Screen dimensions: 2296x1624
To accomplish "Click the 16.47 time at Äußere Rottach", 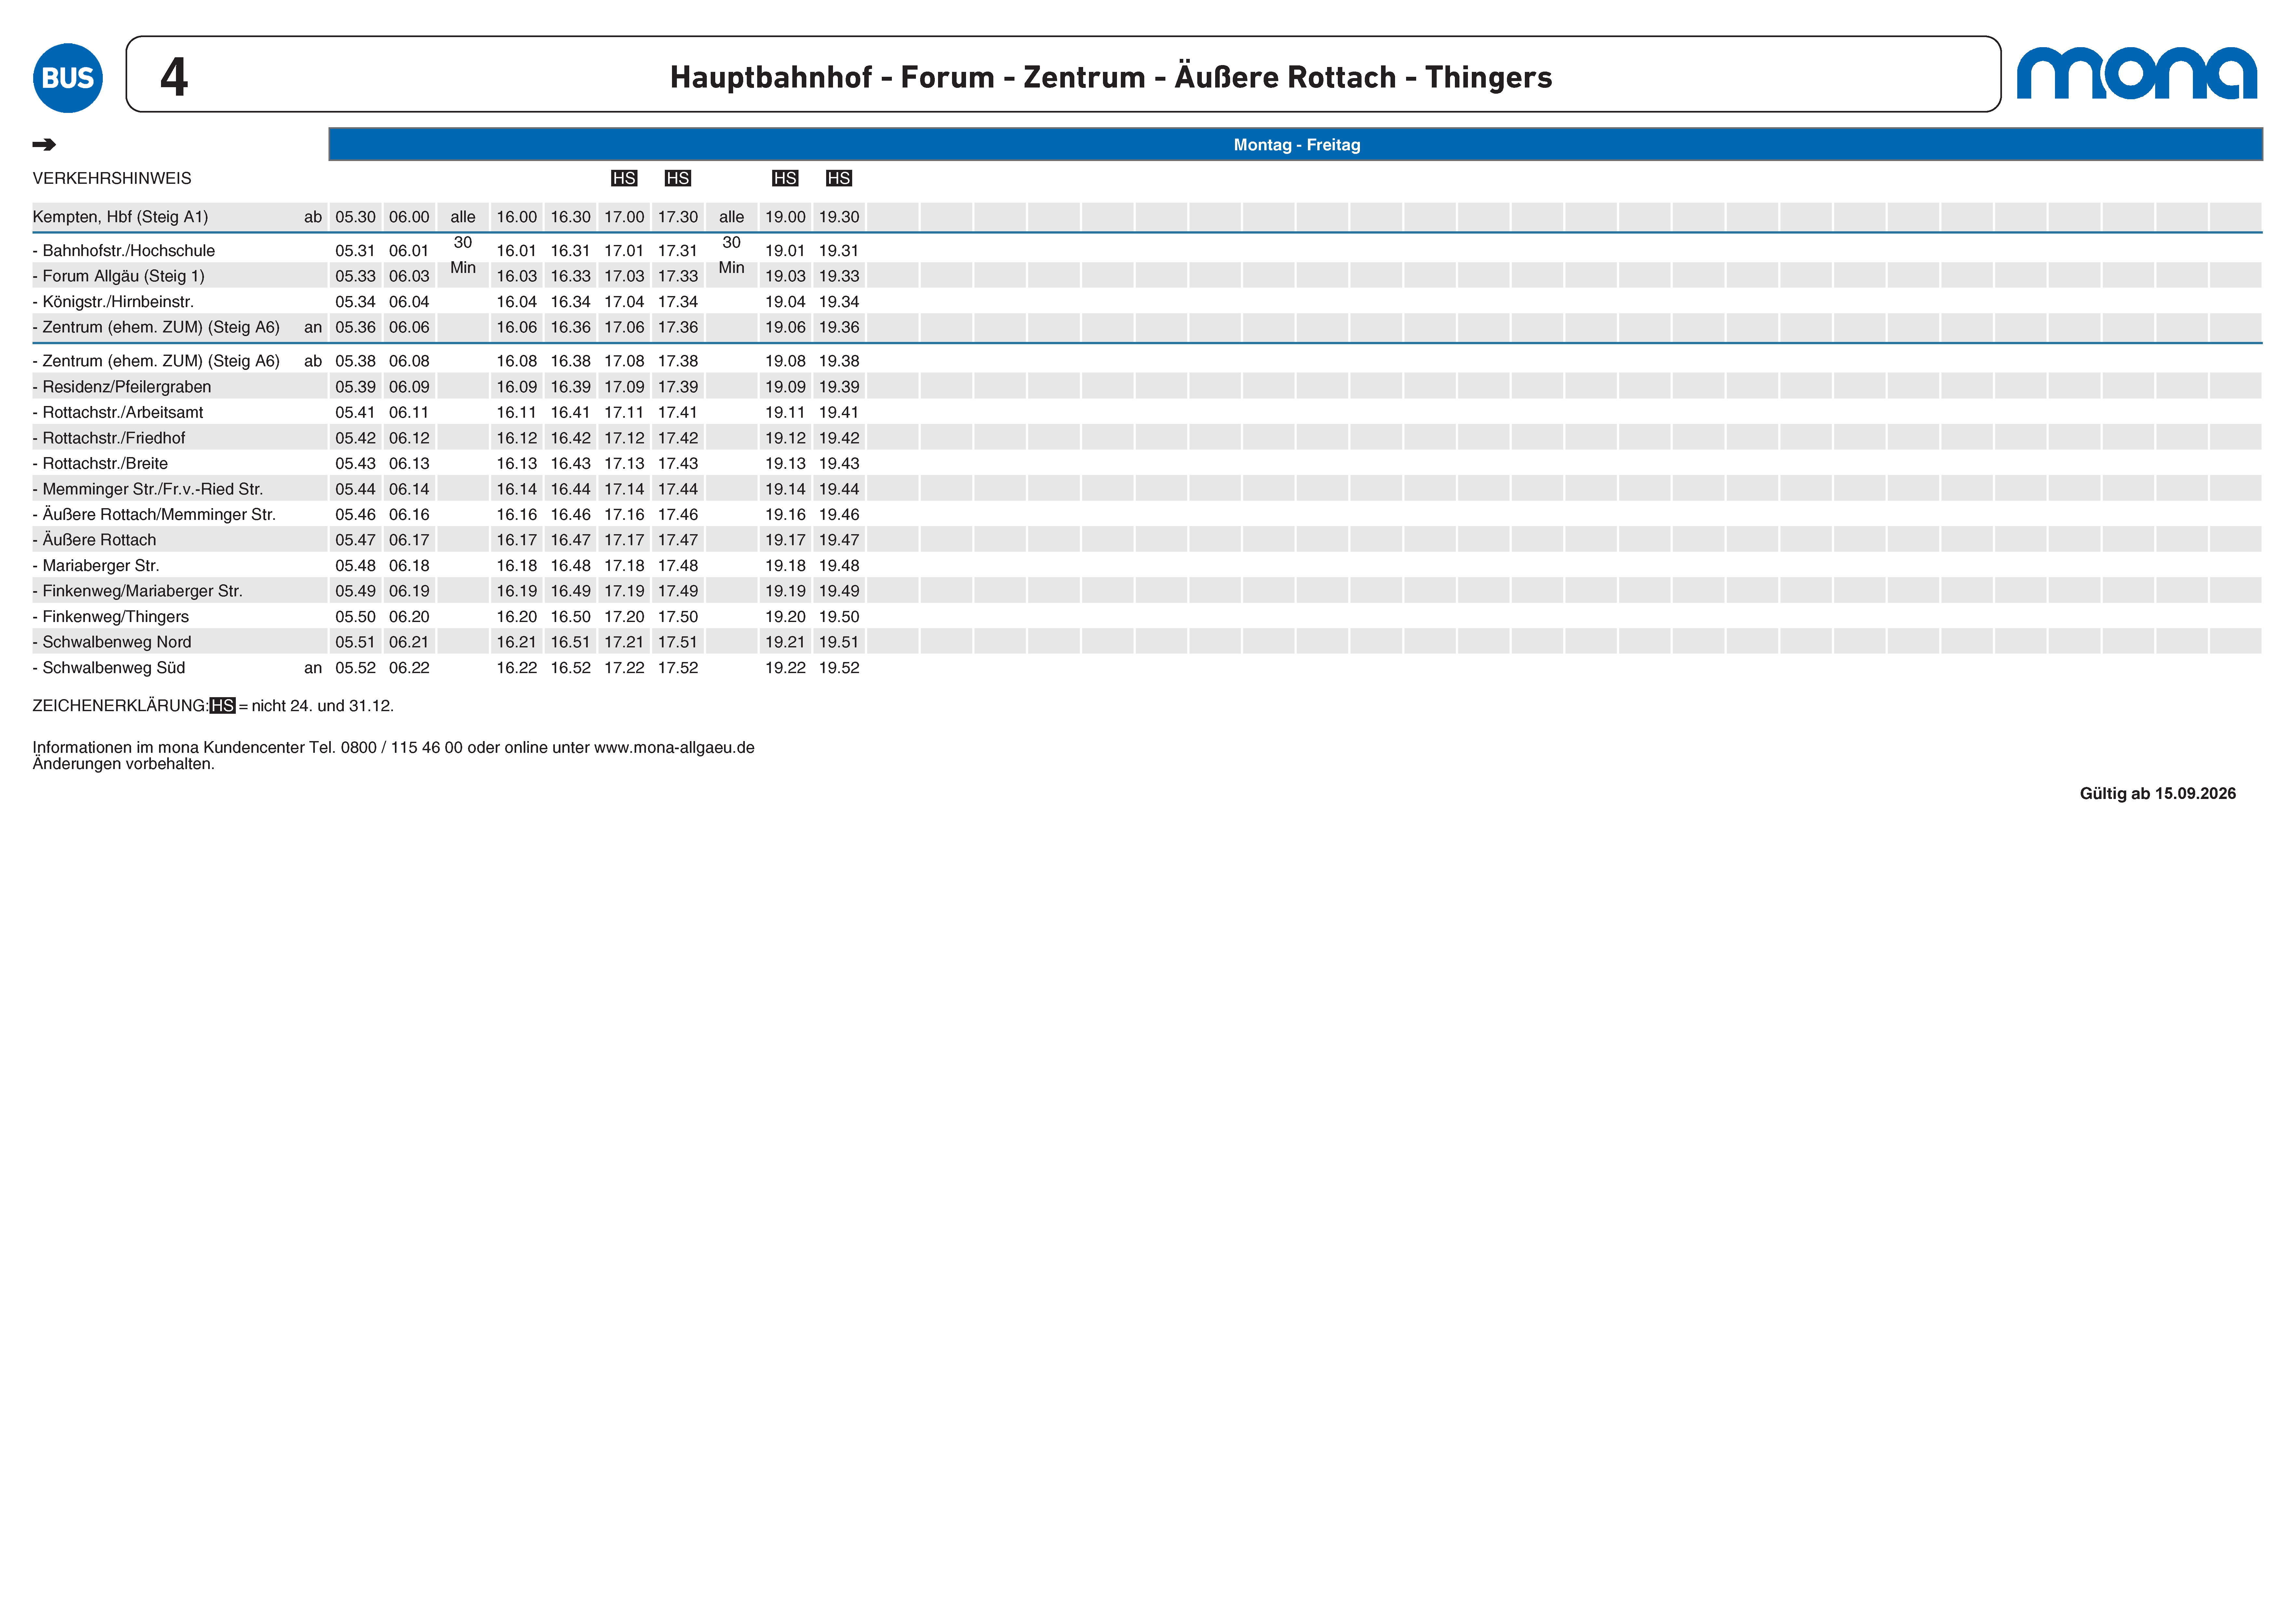I will click(571, 540).
